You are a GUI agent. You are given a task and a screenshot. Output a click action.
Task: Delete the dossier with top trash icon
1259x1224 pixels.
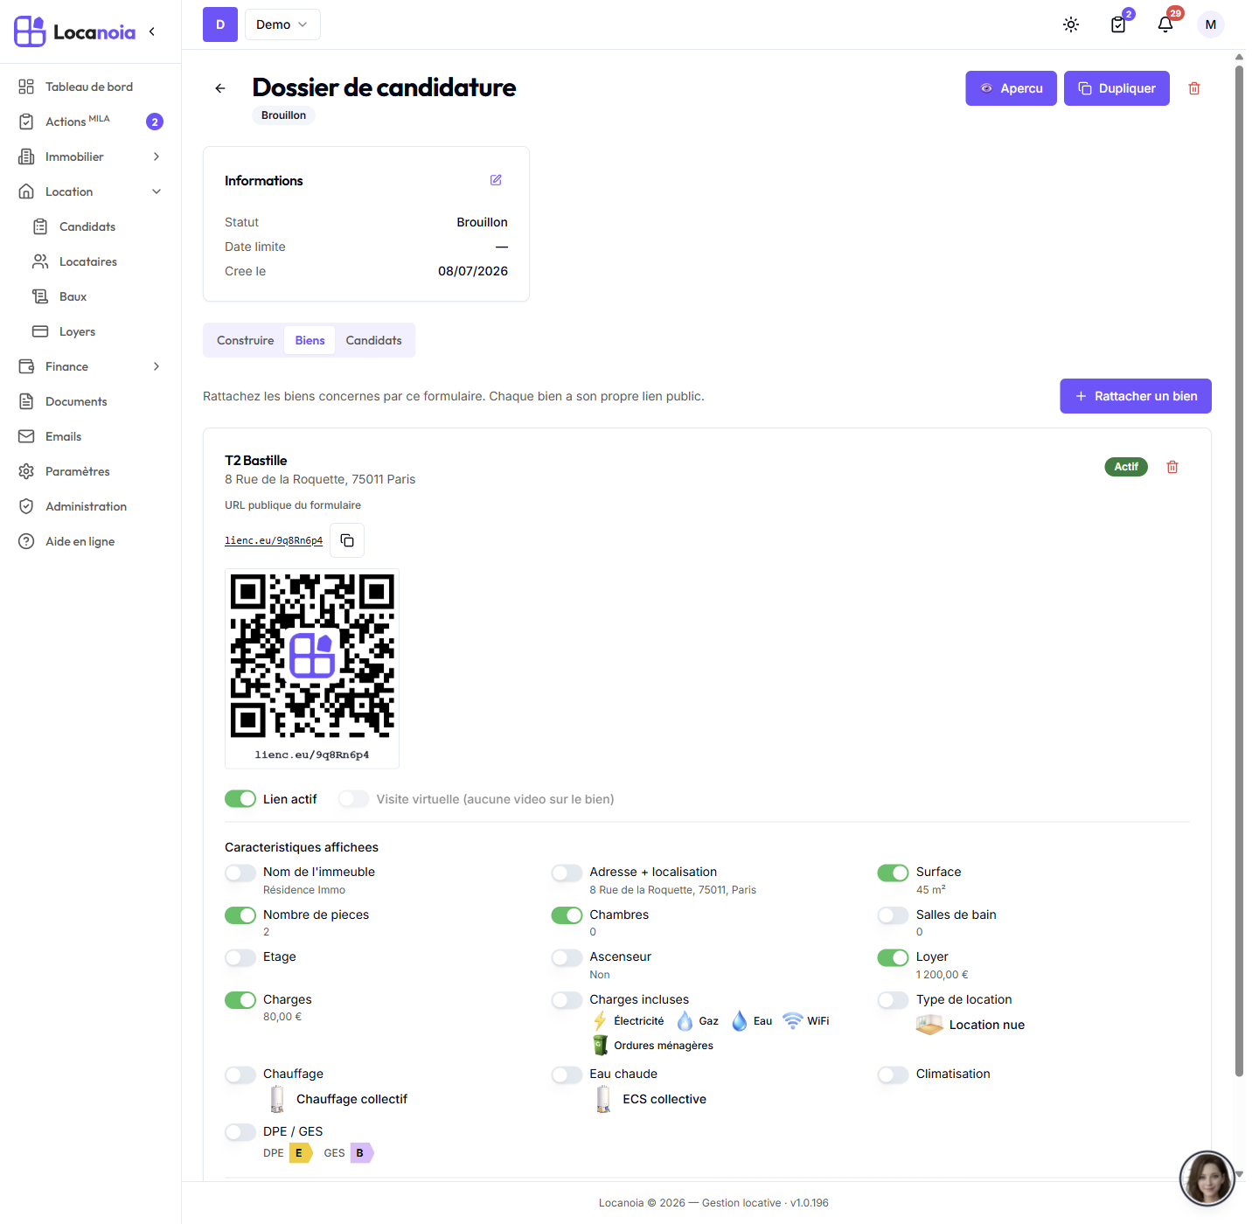(x=1194, y=88)
